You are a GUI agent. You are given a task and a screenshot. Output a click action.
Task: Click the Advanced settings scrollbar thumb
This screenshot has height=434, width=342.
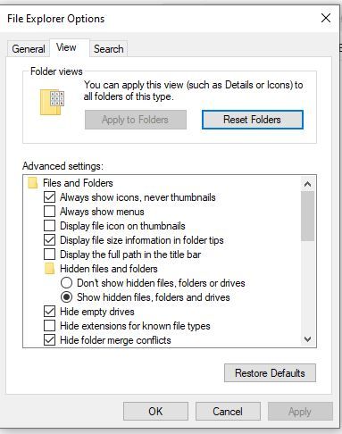tap(307, 216)
